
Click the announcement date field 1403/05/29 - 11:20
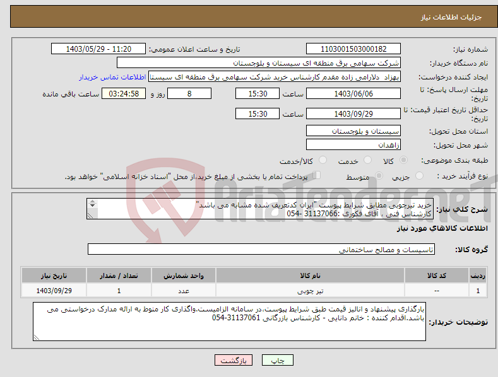98,49
